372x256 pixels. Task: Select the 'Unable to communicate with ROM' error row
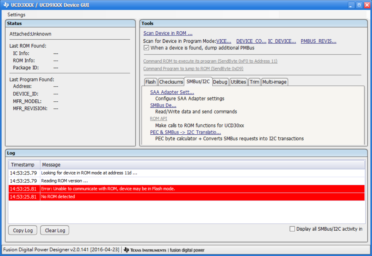pyautogui.click(x=187, y=189)
